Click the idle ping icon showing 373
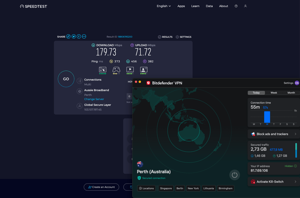 (x=111, y=62)
